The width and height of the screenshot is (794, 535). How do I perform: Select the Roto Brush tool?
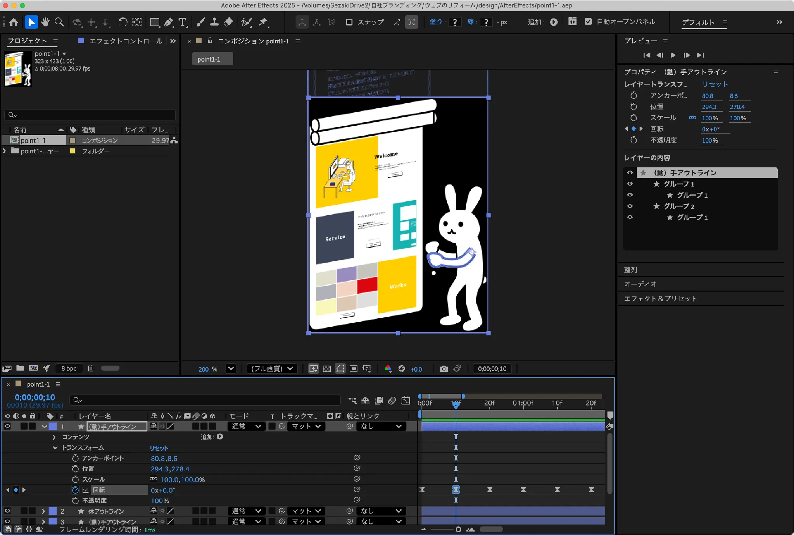[246, 22]
